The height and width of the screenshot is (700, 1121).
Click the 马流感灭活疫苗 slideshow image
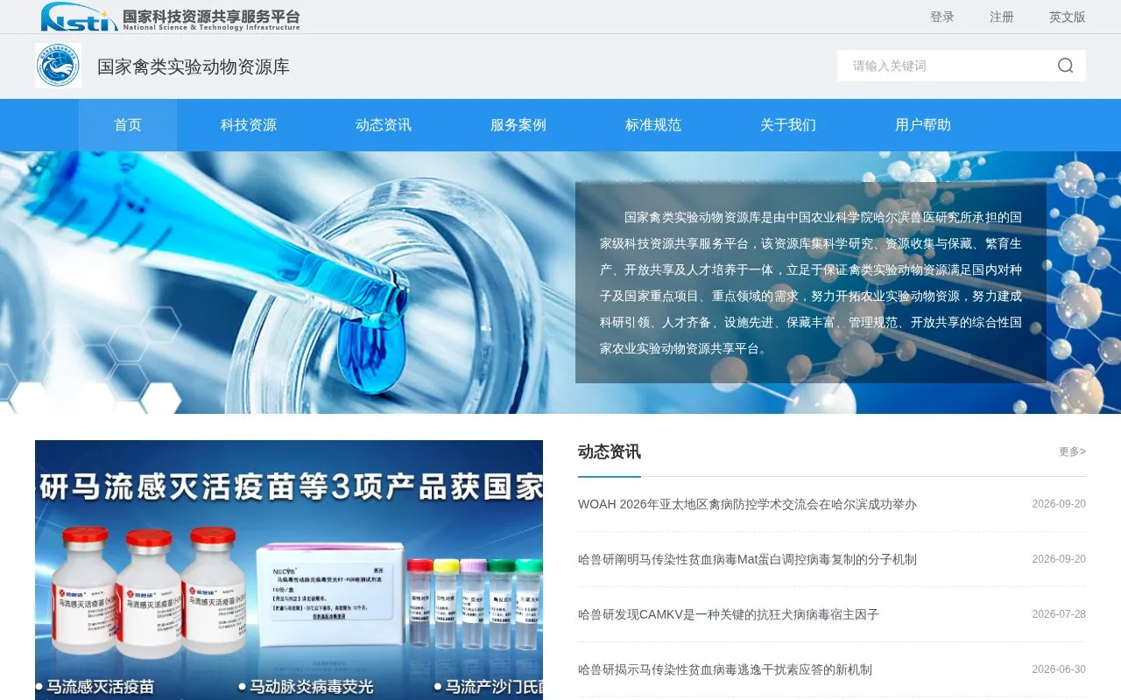coord(289,570)
